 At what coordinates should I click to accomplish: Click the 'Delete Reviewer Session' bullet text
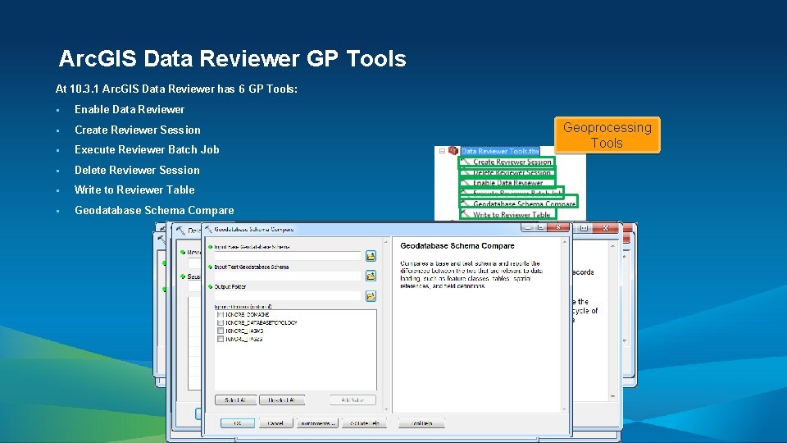click(x=137, y=171)
